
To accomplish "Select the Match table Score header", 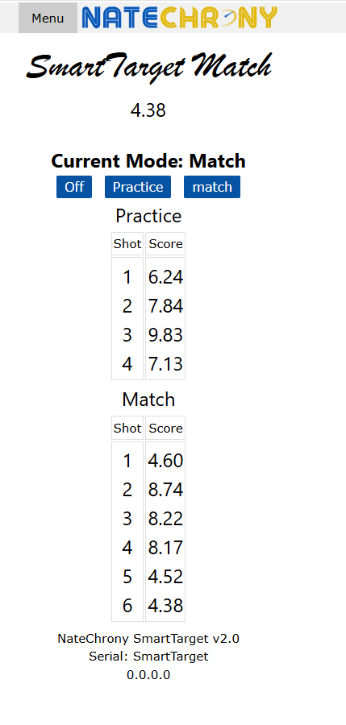I will 165,429.
